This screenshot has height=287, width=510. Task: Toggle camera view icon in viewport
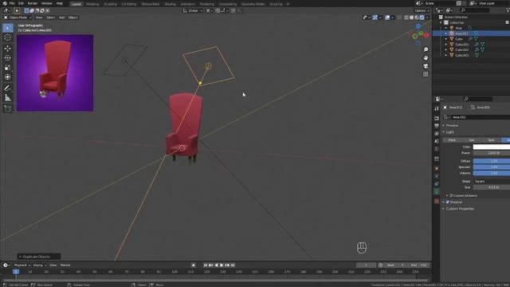point(426,66)
